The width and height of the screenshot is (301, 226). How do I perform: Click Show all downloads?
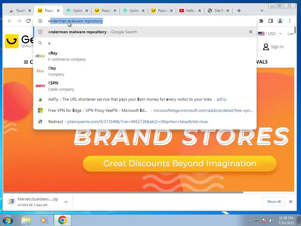point(274,202)
